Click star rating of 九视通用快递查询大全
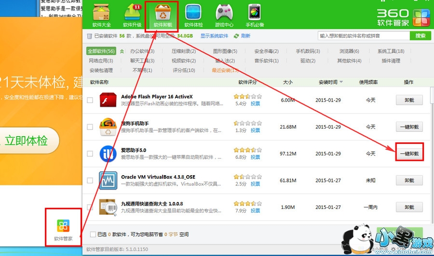The width and height of the screenshot is (434, 256). 248,204
